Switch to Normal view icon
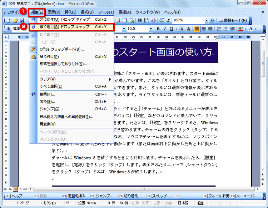 pos(5,189)
